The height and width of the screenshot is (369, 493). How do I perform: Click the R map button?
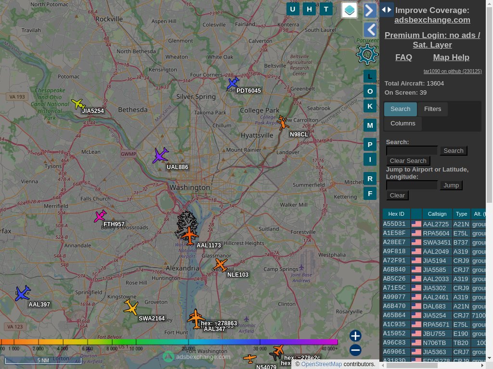(x=370, y=179)
